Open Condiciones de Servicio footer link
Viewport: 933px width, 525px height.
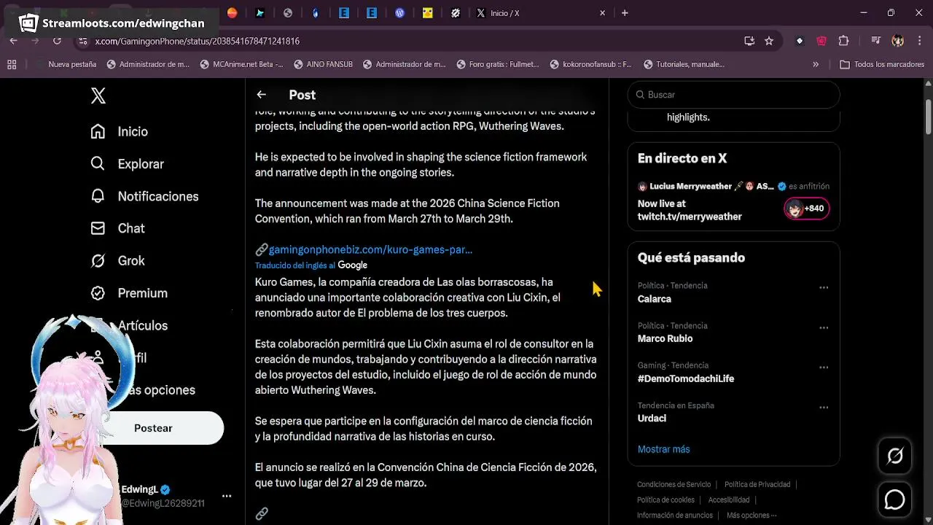(x=674, y=484)
